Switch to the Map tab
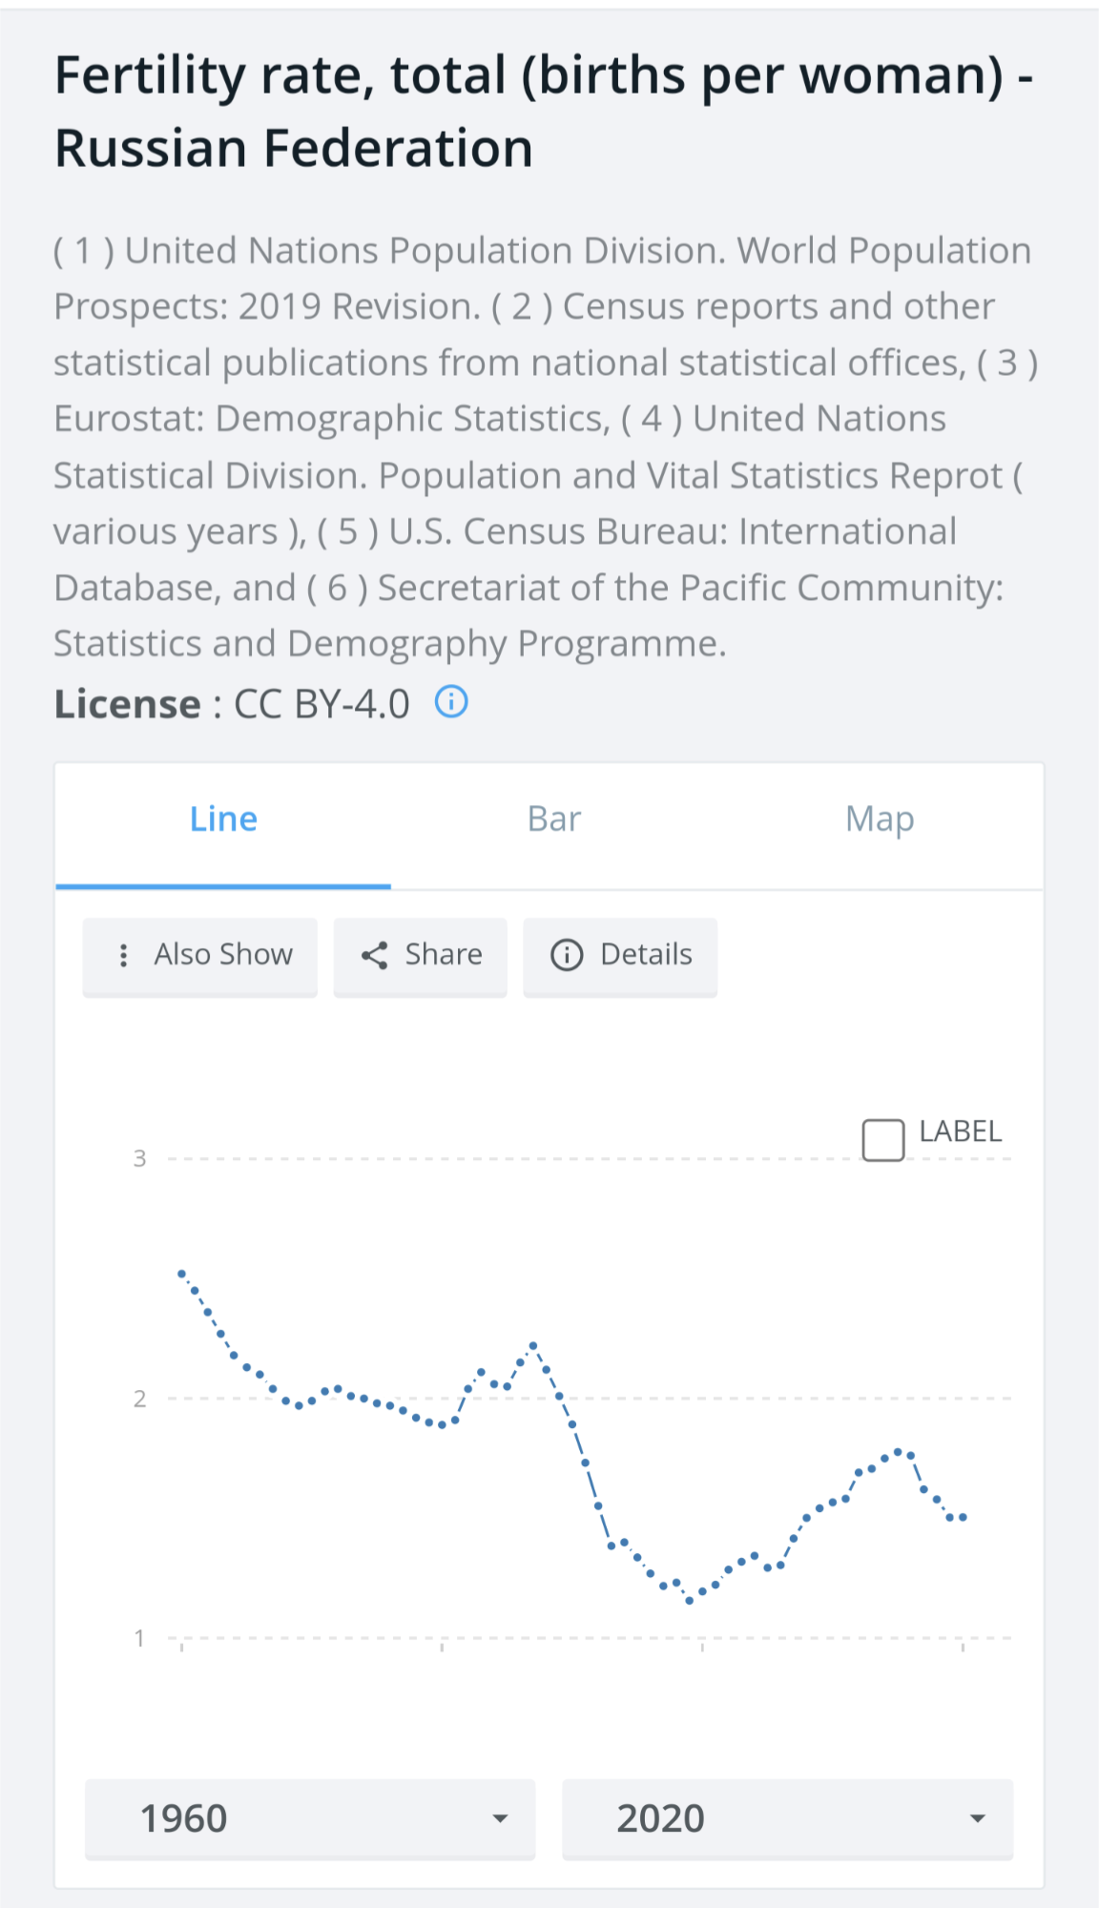Image resolution: width=1099 pixels, height=1908 pixels. pyautogui.click(x=880, y=819)
